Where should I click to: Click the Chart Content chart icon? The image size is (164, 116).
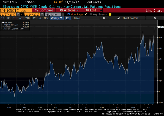[119, 18]
